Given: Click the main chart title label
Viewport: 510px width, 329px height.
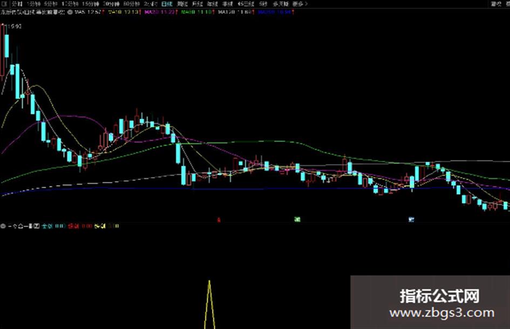Looking at the screenshot, I should 32,12.
